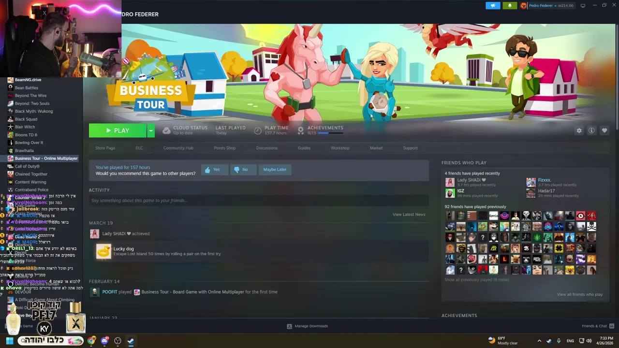Launch Business Tour with the green PLAY button

[118, 130]
